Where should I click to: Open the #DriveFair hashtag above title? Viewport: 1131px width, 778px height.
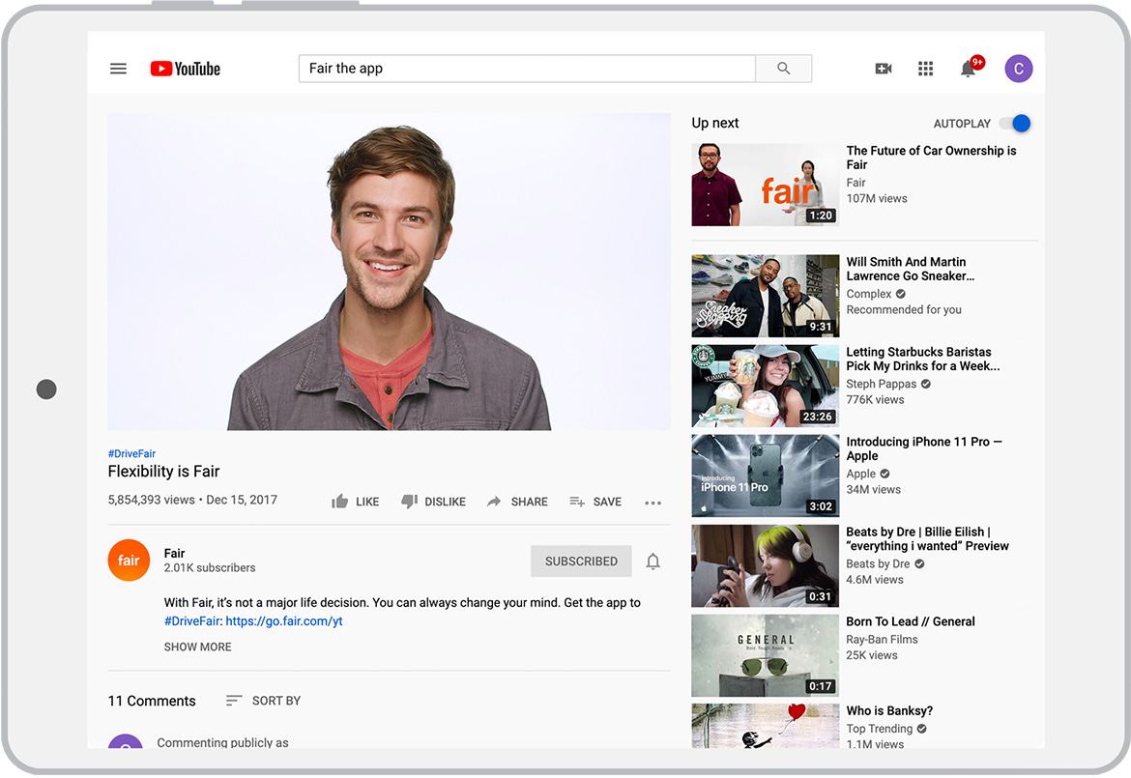(x=131, y=453)
